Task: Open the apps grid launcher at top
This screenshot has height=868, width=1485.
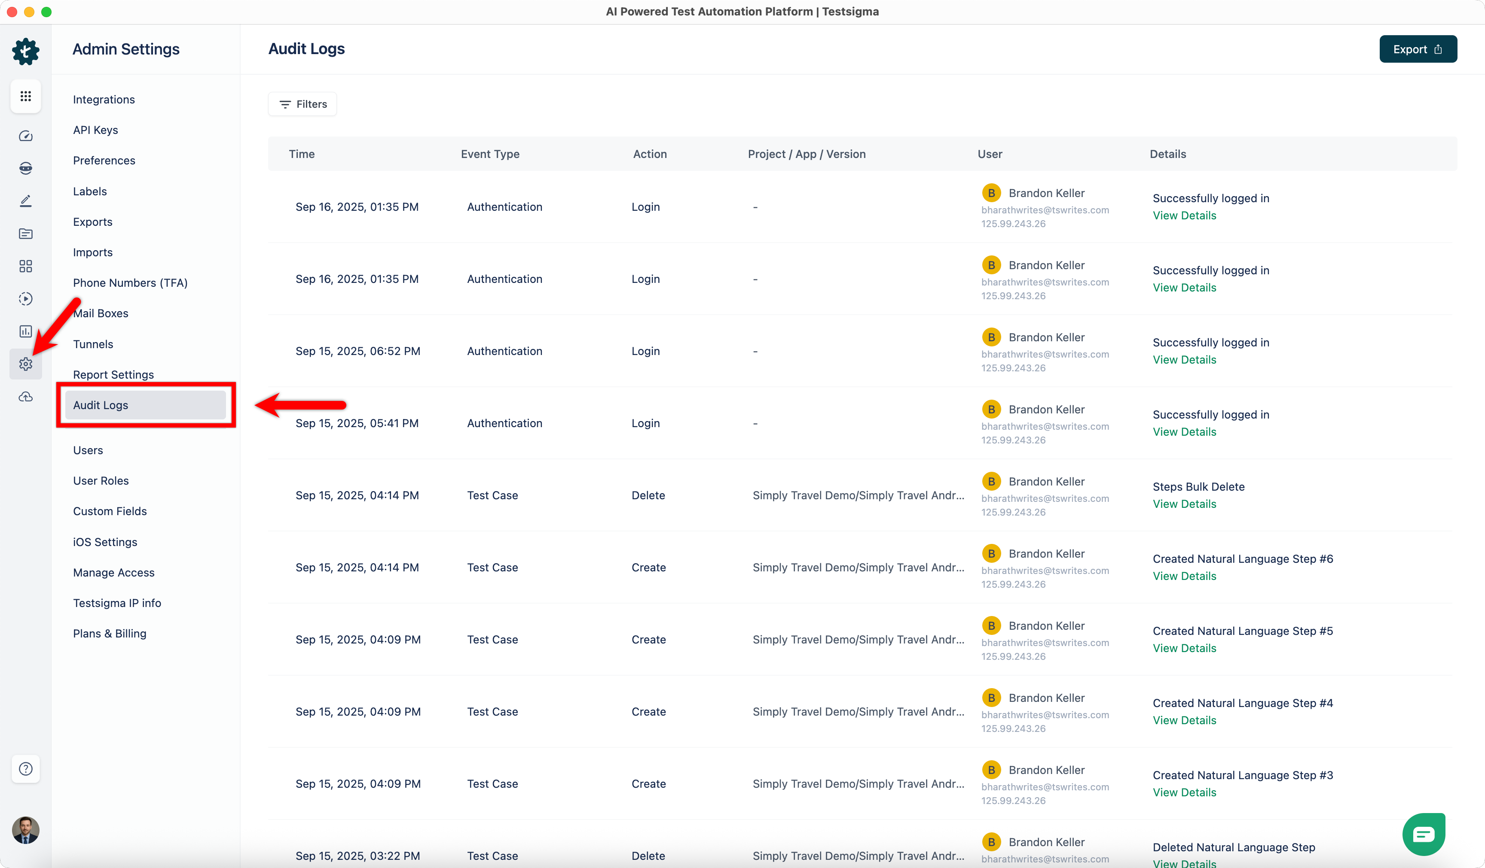Action: point(25,96)
